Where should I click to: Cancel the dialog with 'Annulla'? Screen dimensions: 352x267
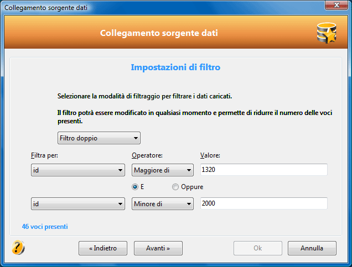click(312, 248)
